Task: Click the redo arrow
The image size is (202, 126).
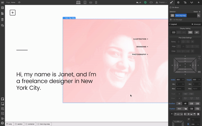Action: [140, 2]
